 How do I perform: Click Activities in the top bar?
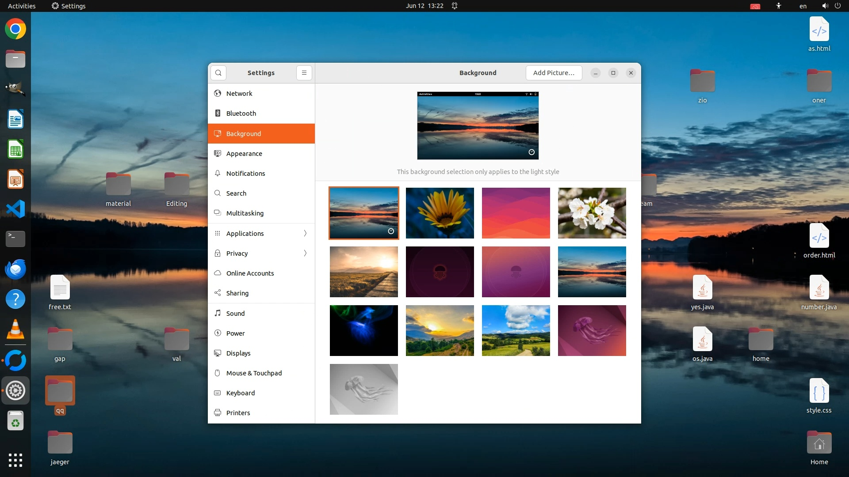pos(22,6)
